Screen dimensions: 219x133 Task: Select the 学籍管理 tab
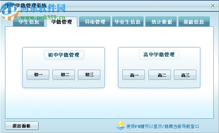tap(62, 22)
